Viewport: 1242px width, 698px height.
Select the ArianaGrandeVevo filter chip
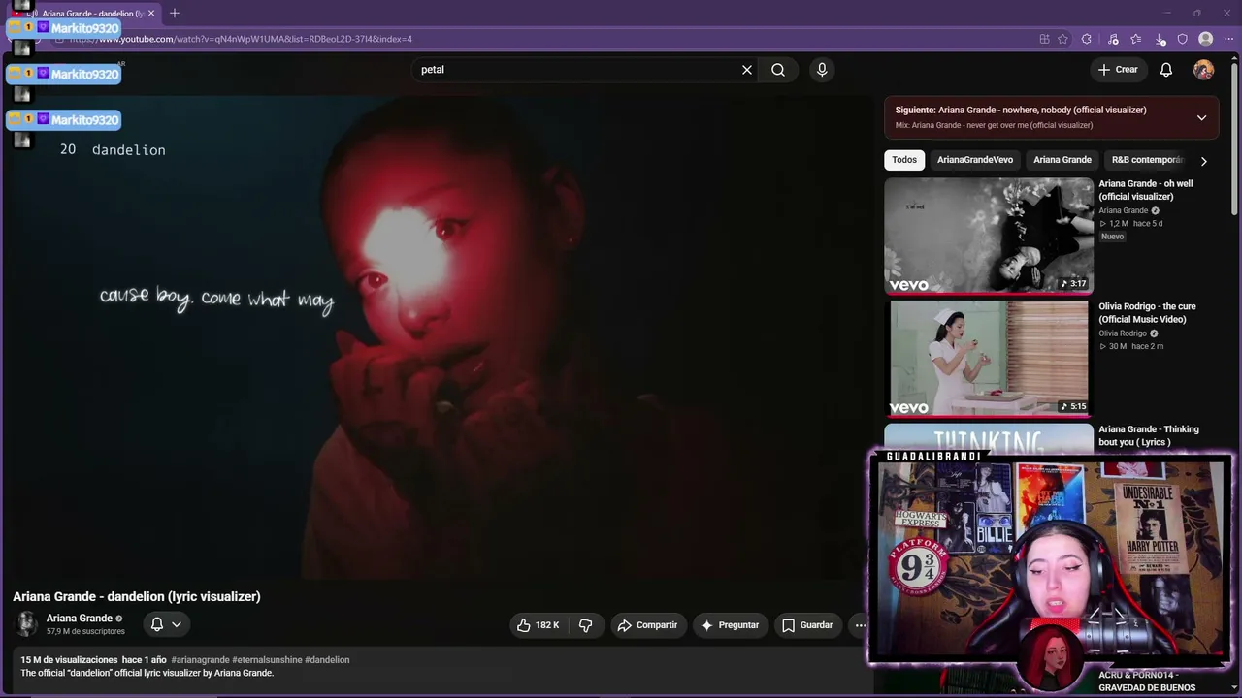[x=975, y=160]
